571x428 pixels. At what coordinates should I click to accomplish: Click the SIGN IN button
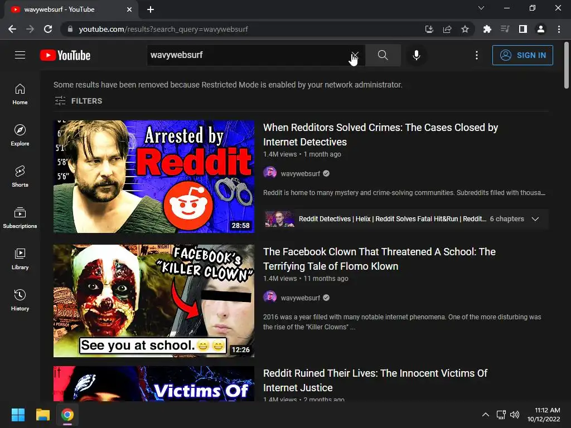coord(522,55)
